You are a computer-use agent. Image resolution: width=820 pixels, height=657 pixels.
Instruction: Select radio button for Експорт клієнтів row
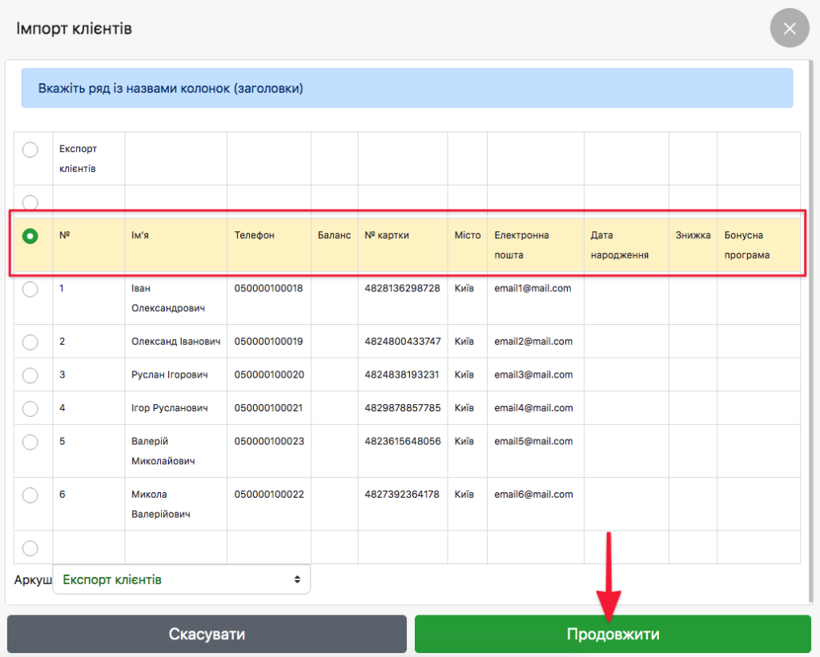[30, 150]
